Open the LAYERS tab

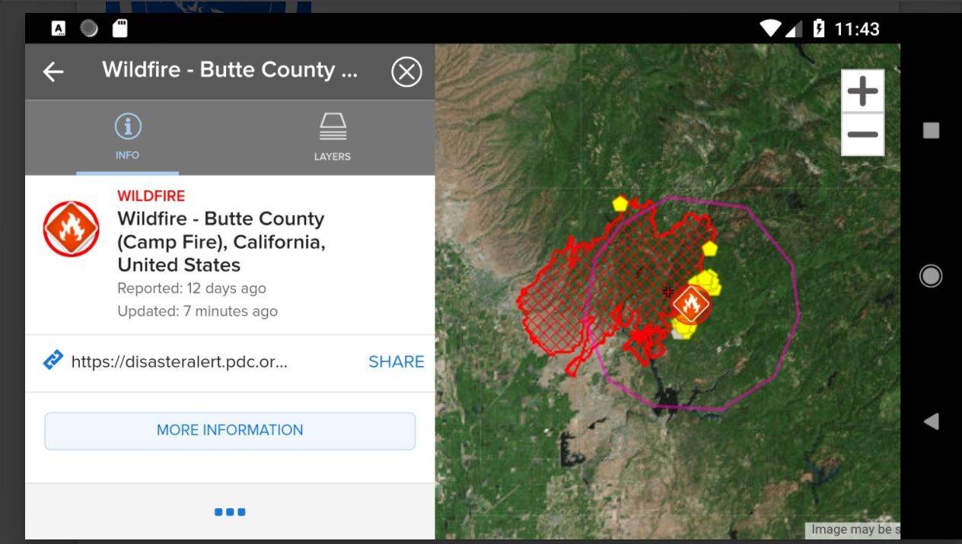point(333,137)
